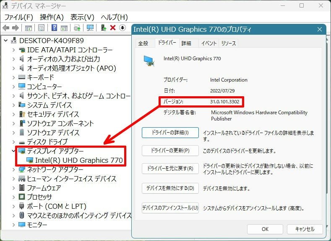Expand the ディスク ドライブ node
Viewport: 331px width, 241px height.
(14, 142)
